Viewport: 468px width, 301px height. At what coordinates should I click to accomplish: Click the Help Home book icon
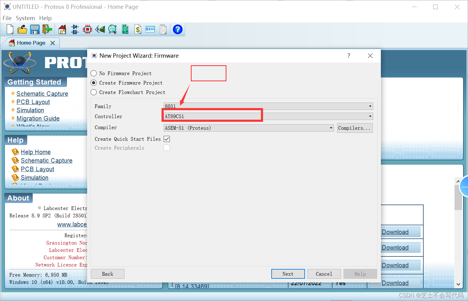15,152
